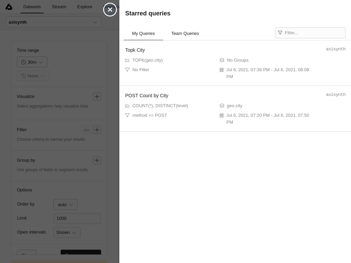351x263 pixels.
Task: Switch to the Team Queries tab
Action: click(x=185, y=34)
